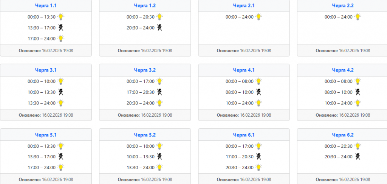Screen dimensions: 387x184
Task: Open the Черга 1.2 queue link
Action: click(x=145, y=5)
